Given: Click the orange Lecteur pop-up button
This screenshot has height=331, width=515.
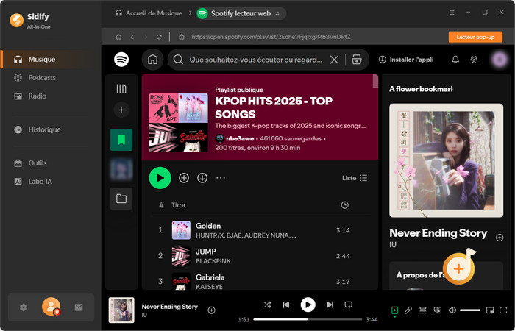Looking at the screenshot, I should [475, 36].
